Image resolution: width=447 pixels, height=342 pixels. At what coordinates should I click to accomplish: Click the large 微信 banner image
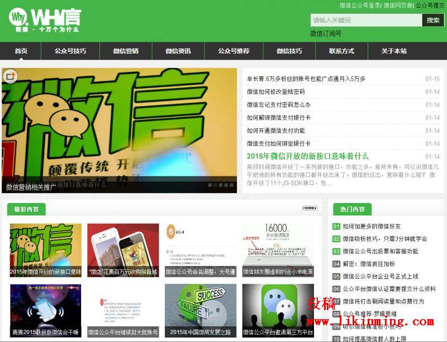(119, 128)
